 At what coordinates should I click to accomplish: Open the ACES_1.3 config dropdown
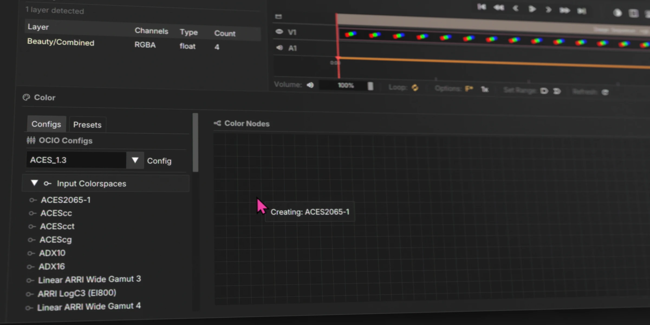coord(135,160)
